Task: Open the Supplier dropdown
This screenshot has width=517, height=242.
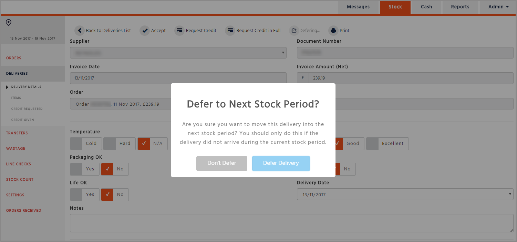Action: click(x=178, y=53)
